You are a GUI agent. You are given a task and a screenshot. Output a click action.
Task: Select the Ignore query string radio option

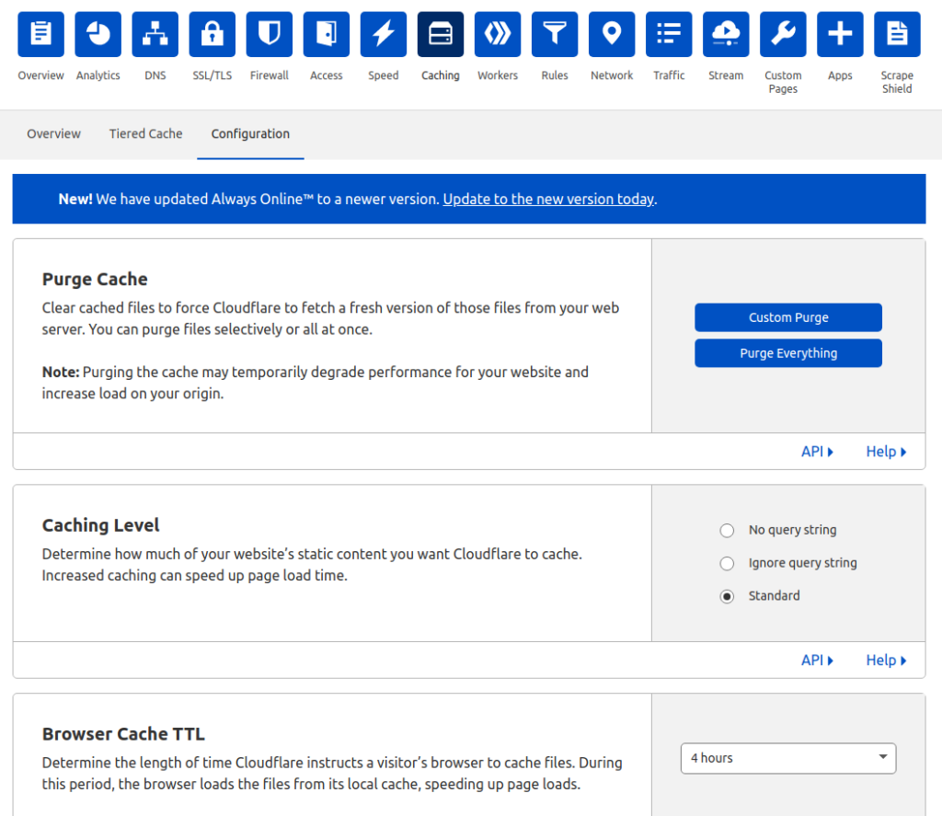pyautogui.click(x=727, y=564)
